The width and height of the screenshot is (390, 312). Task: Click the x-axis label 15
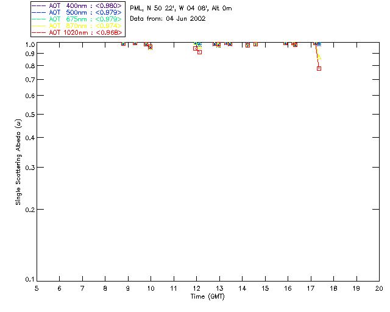click(x=265, y=288)
